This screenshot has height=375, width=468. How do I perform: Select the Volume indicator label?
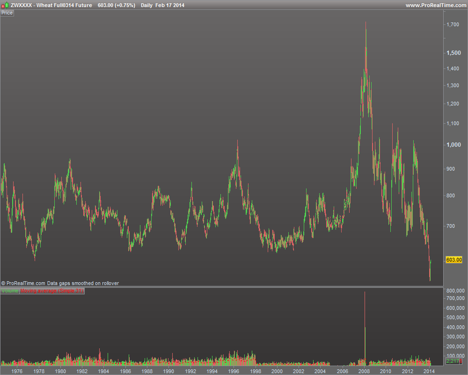pos(10,291)
